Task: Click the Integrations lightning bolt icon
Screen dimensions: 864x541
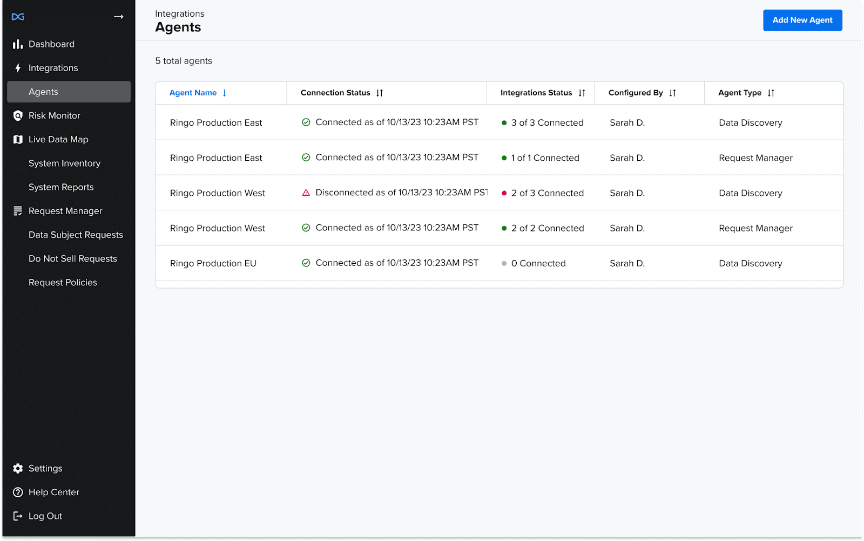Action: pos(18,68)
